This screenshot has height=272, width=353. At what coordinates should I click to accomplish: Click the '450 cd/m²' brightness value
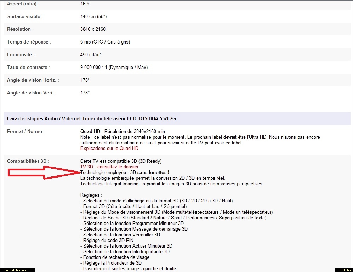[92, 55]
